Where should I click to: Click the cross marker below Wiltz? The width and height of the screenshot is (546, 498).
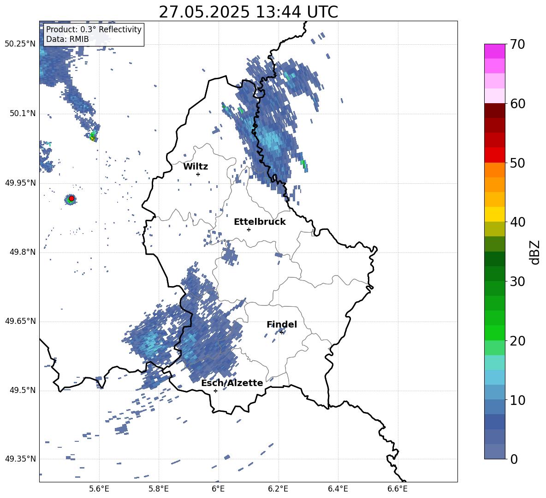pos(198,174)
